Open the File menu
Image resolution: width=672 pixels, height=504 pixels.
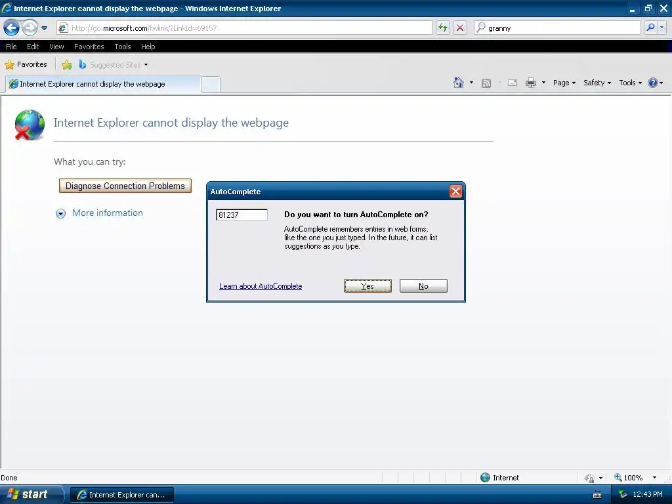(11, 47)
